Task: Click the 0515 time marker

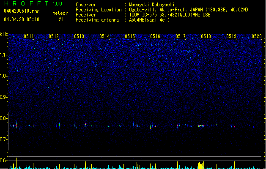Action: 130,36
